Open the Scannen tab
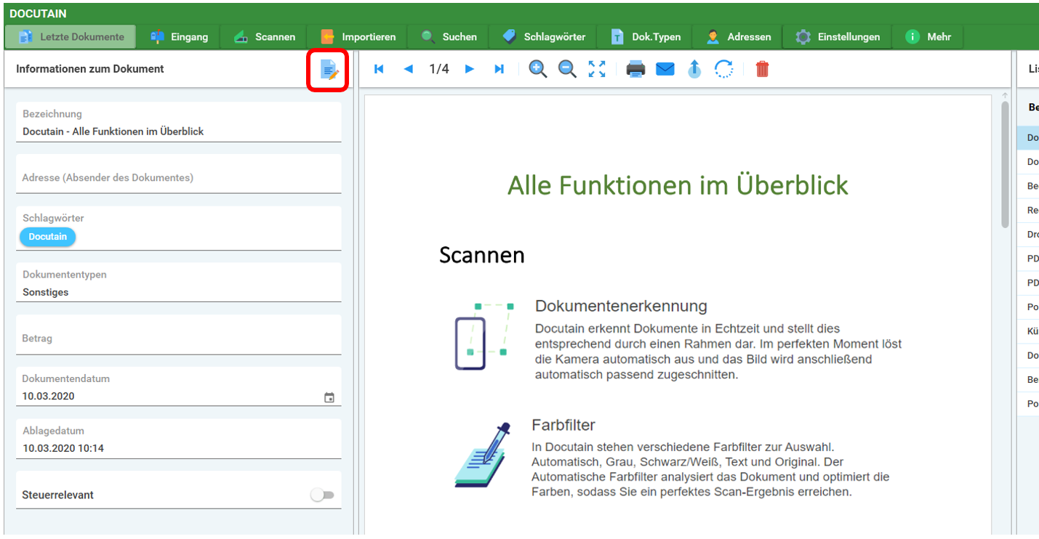The height and width of the screenshot is (539, 1039). coord(264,36)
